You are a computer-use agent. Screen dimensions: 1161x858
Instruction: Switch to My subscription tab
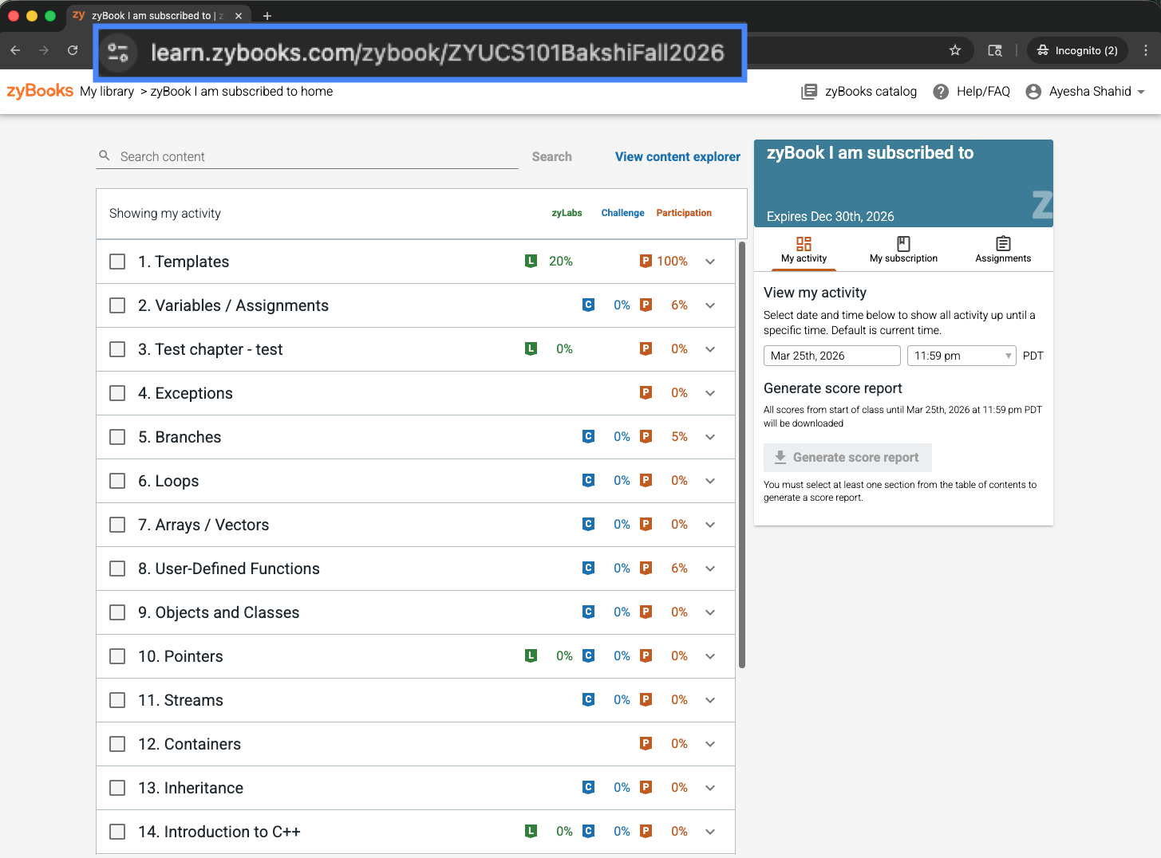903,250
